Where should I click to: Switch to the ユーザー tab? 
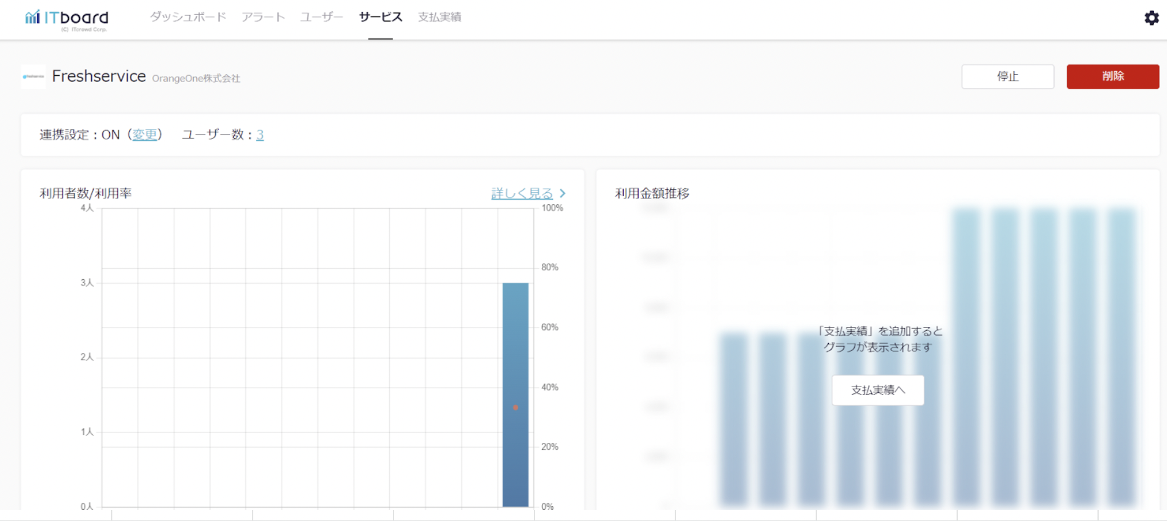coord(322,17)
